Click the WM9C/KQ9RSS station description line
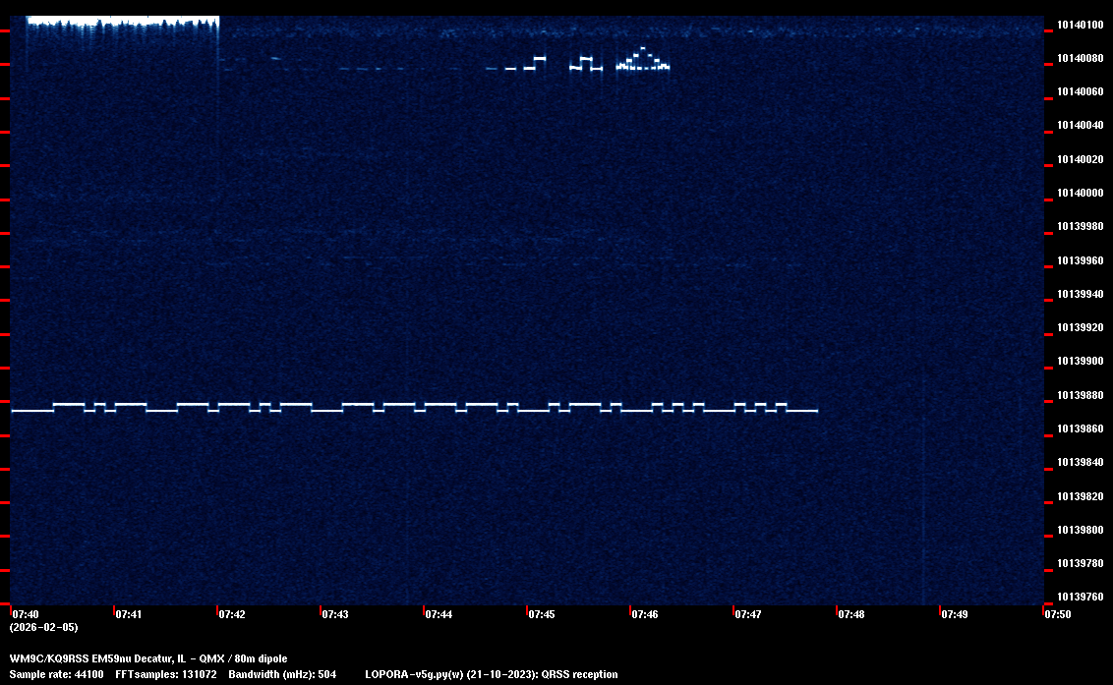The height and width of the screenshot is (685, 1113). pos(148,658)
